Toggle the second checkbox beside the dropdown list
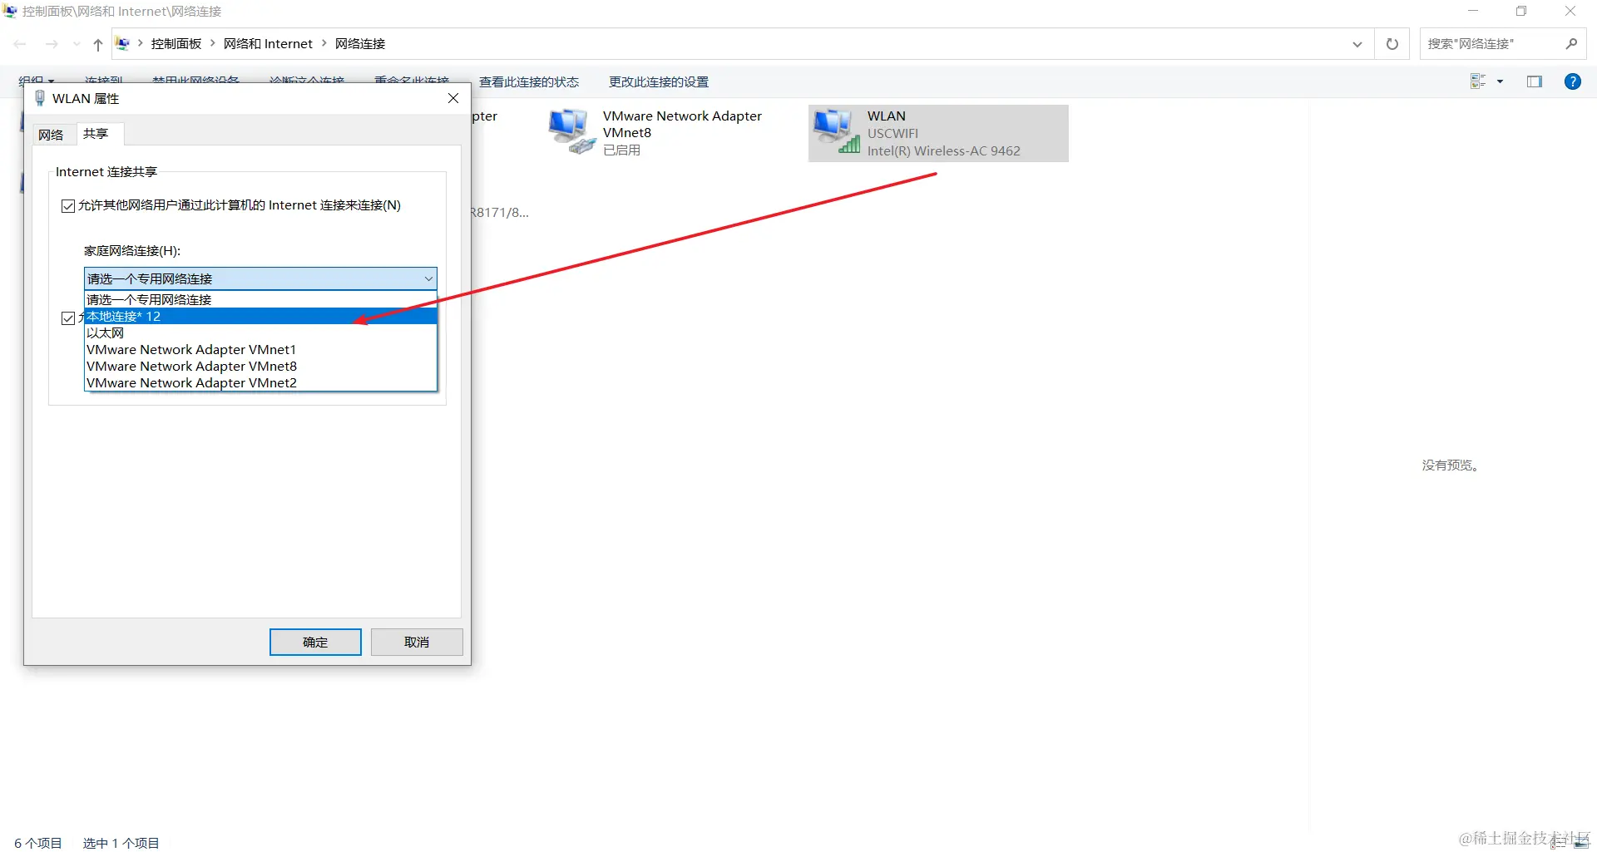Image resolution: width=1597 pixels, height=852 pixels. pos(68,318)
